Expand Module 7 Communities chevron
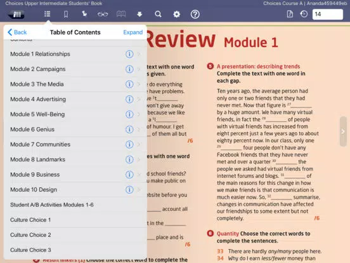This screenshot has width=350, height=263. coord(139,144)
